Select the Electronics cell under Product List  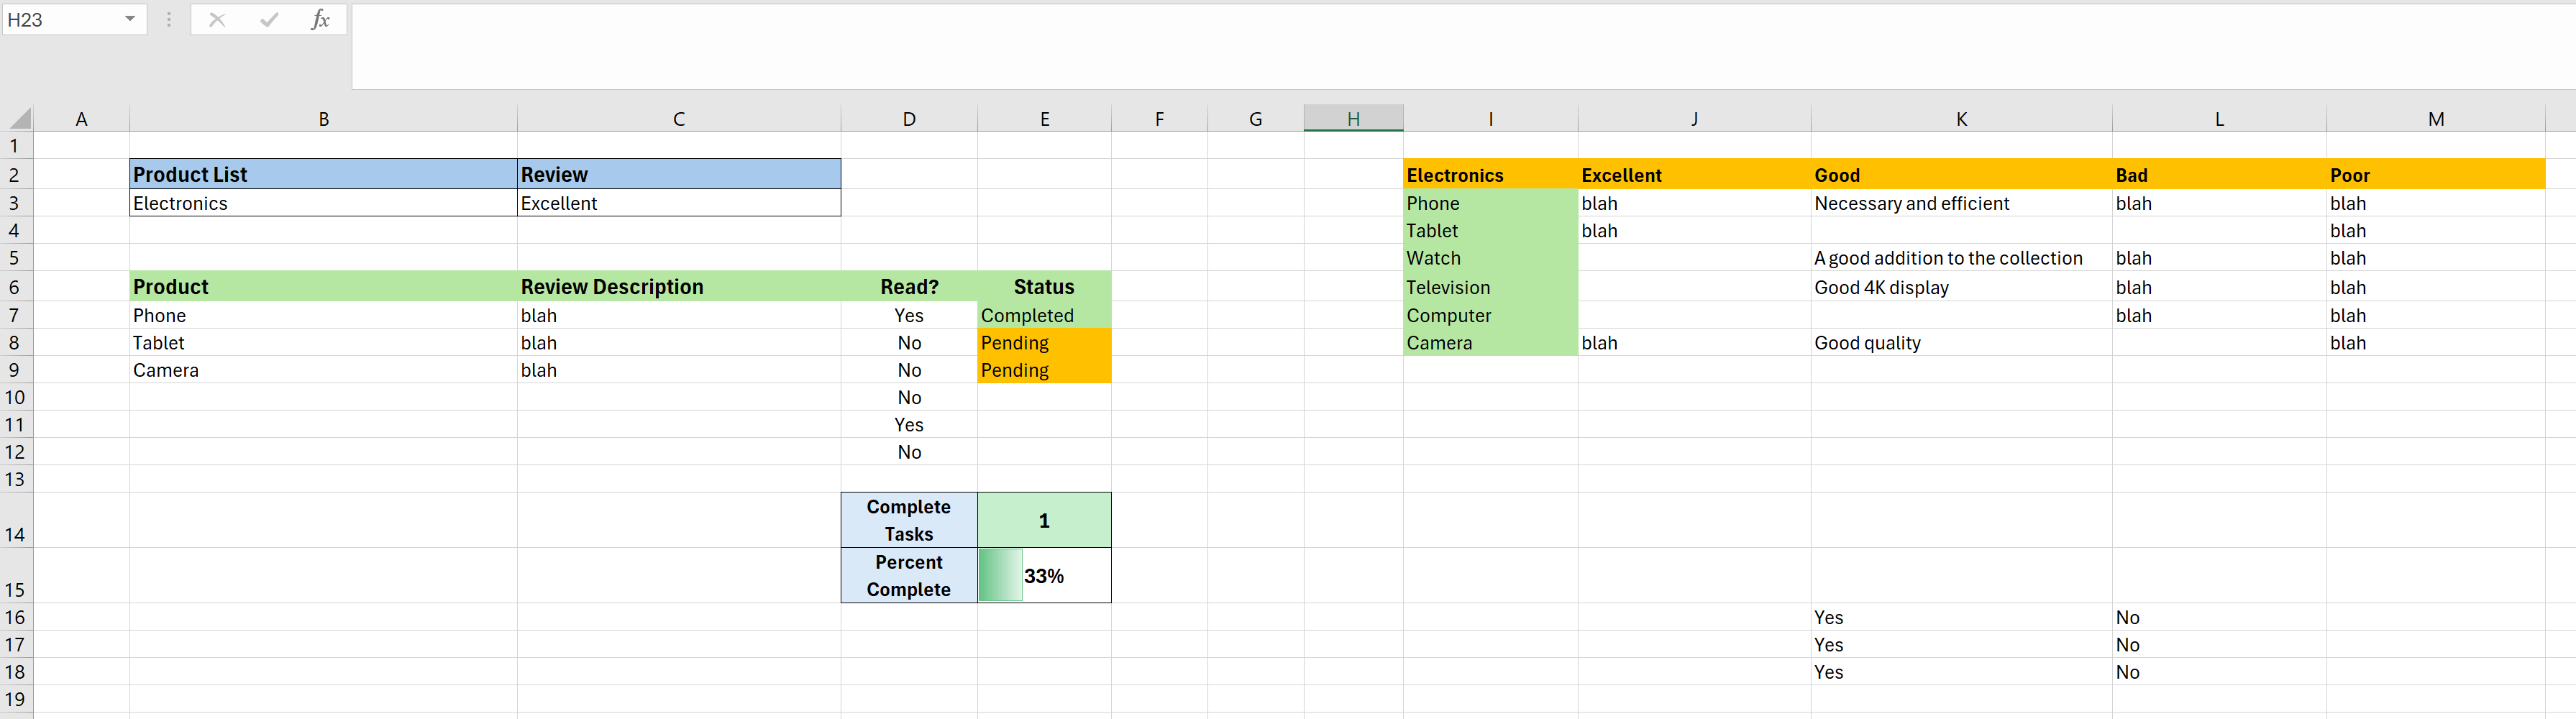click(323, 203)
